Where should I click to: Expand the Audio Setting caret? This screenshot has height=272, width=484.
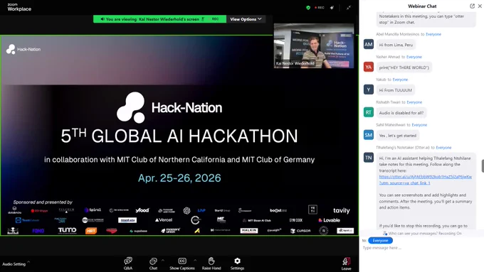(x=28, y=262)
